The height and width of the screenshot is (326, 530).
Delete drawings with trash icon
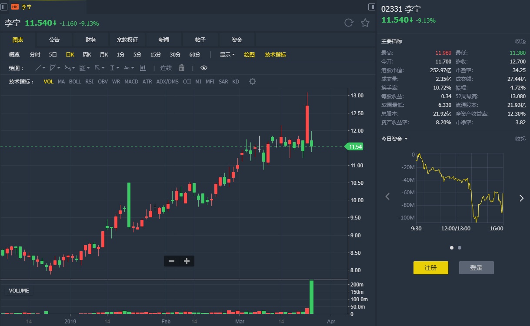coord(182,68)
